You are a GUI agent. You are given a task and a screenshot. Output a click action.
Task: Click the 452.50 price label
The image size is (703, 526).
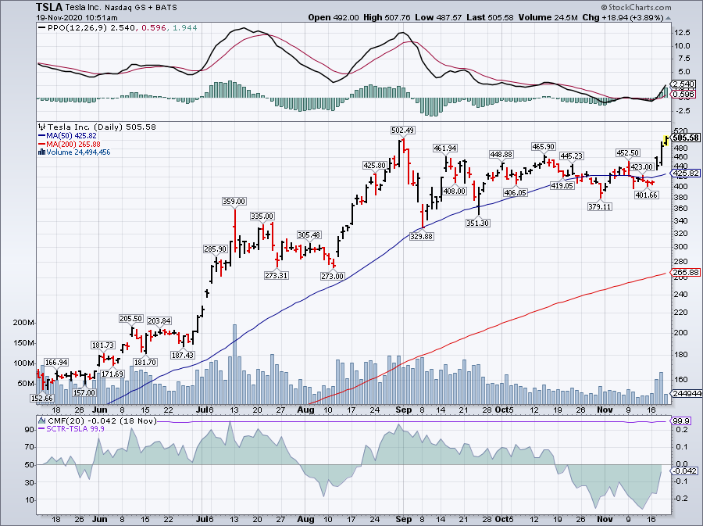628,153
